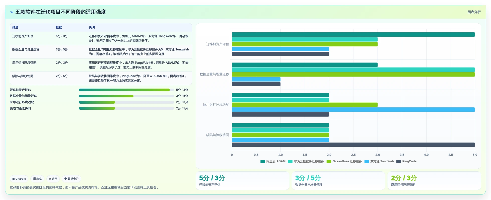Click the 2.5 tick on the chart's x-axis

[353, 155]
